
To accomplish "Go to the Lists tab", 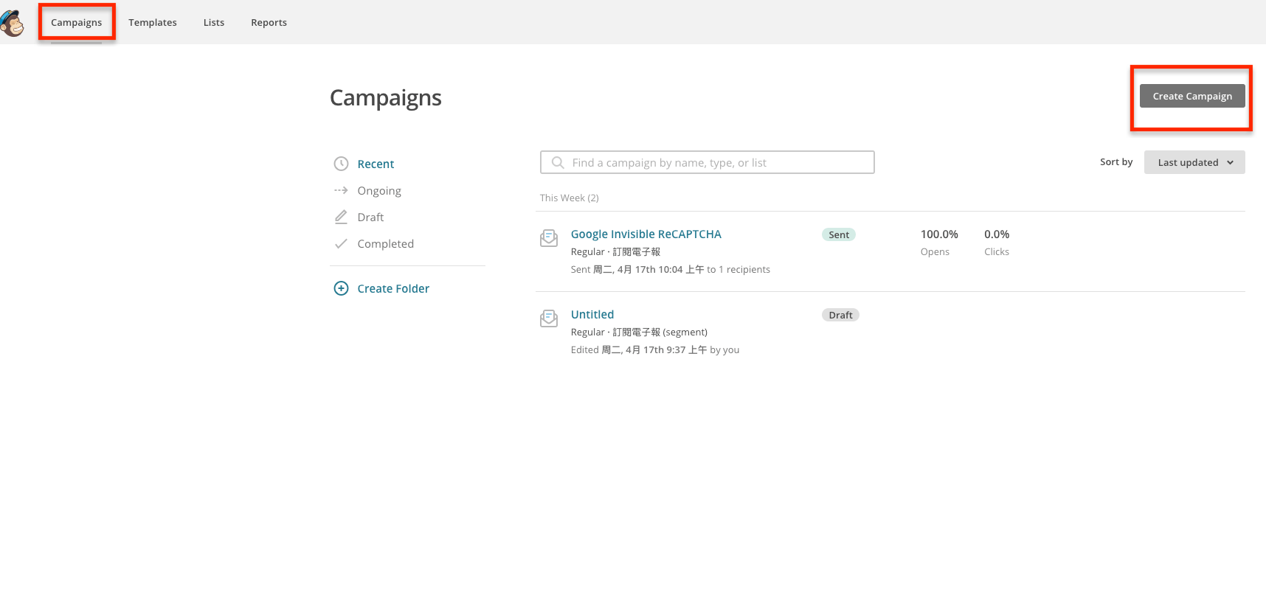I will coord(214,22).
